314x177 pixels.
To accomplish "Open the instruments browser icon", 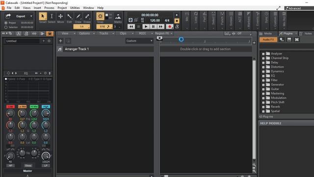I will click(282, 40).
